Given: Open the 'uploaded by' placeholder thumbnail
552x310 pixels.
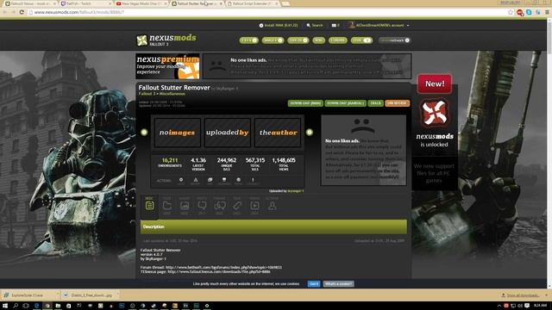Looking at the screenshot, I should tap(228, 133).
